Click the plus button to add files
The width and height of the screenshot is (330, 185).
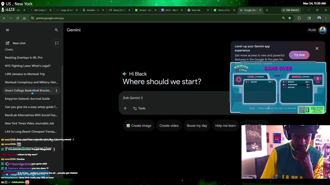coord(125,108)
